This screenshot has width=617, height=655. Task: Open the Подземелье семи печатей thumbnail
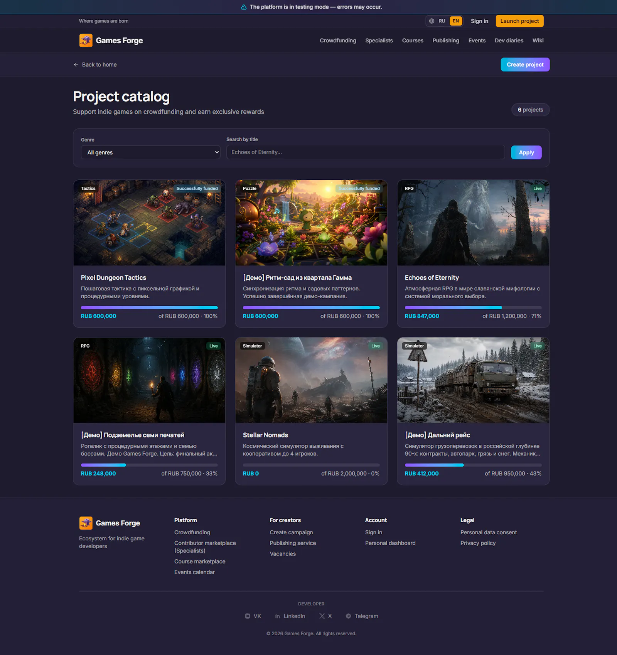tap(149, 380)
